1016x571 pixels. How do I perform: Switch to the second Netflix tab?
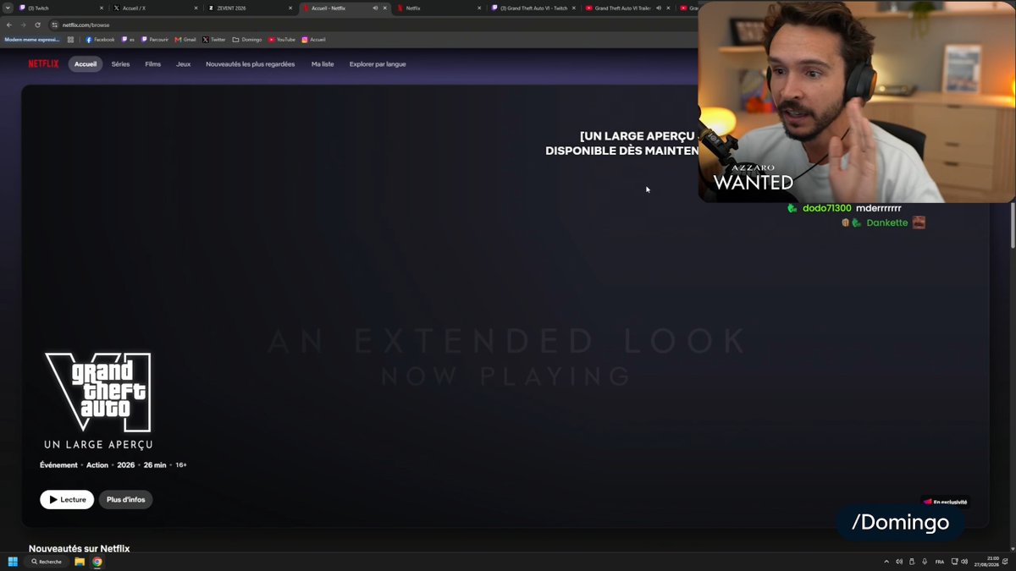coord(440,8)
